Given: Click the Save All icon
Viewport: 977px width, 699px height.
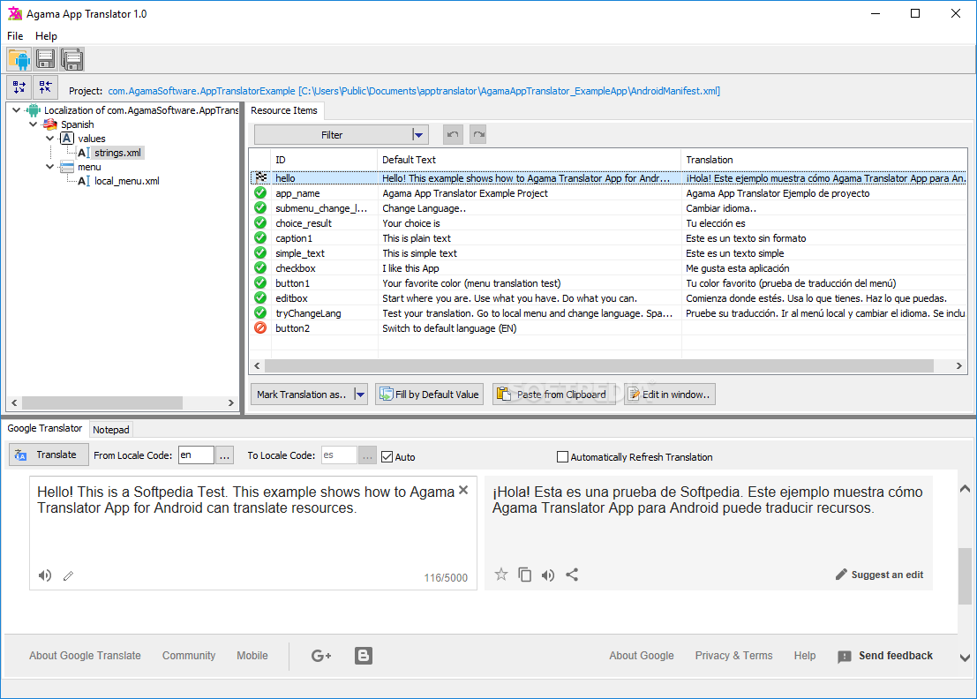Looking at the screenshot, I should pos(72,59).
